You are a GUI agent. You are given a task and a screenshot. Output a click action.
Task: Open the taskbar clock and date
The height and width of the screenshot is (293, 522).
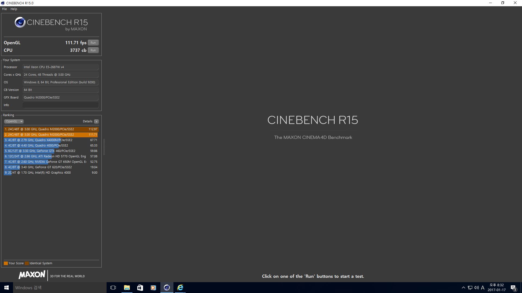point(497,288)
